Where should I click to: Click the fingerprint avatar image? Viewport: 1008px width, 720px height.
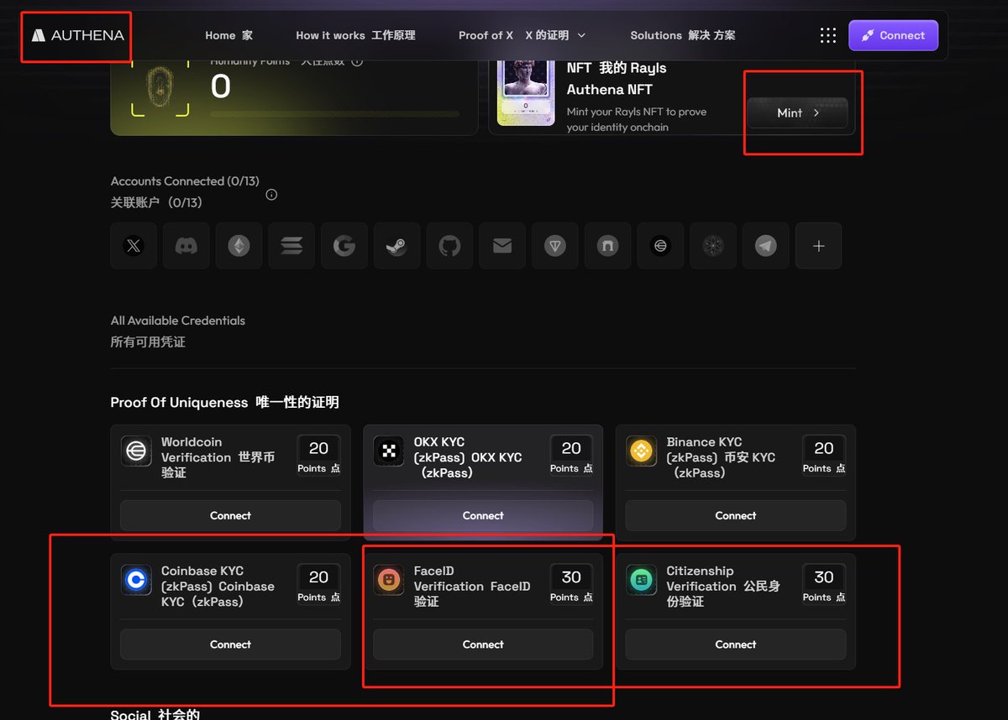[x=160, y=88]
